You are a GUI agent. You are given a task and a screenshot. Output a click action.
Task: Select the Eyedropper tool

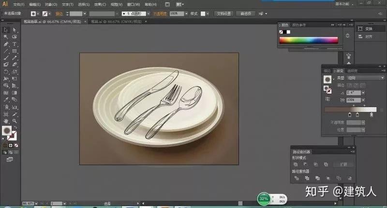[x=6, y=100]
